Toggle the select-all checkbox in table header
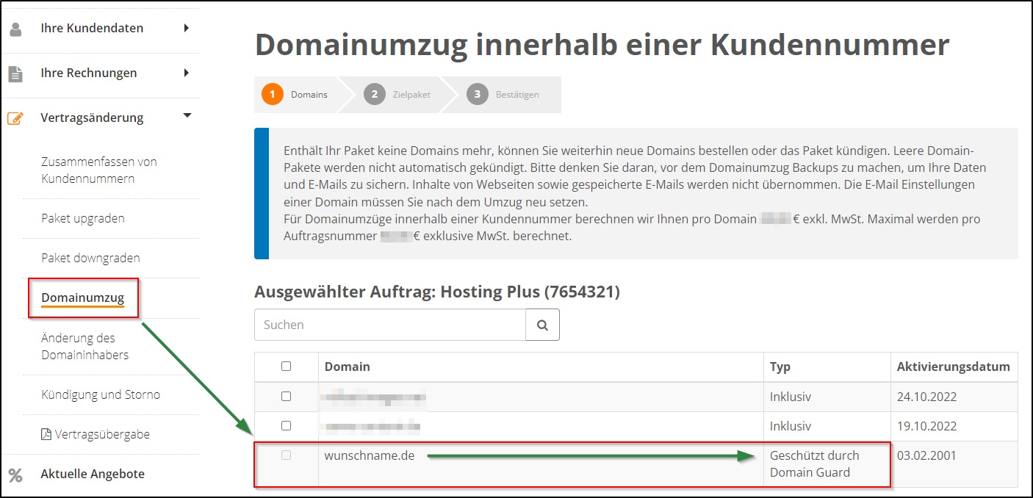 (287, 366)
